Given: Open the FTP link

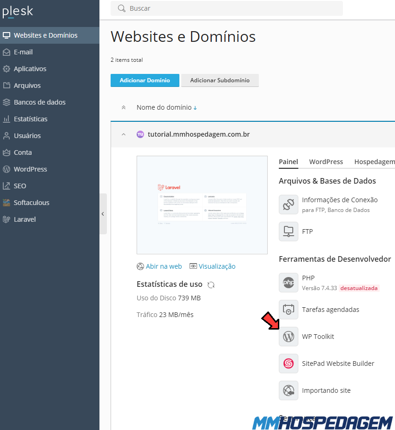Looking at the screenshot, I should [x=307, y=232].
